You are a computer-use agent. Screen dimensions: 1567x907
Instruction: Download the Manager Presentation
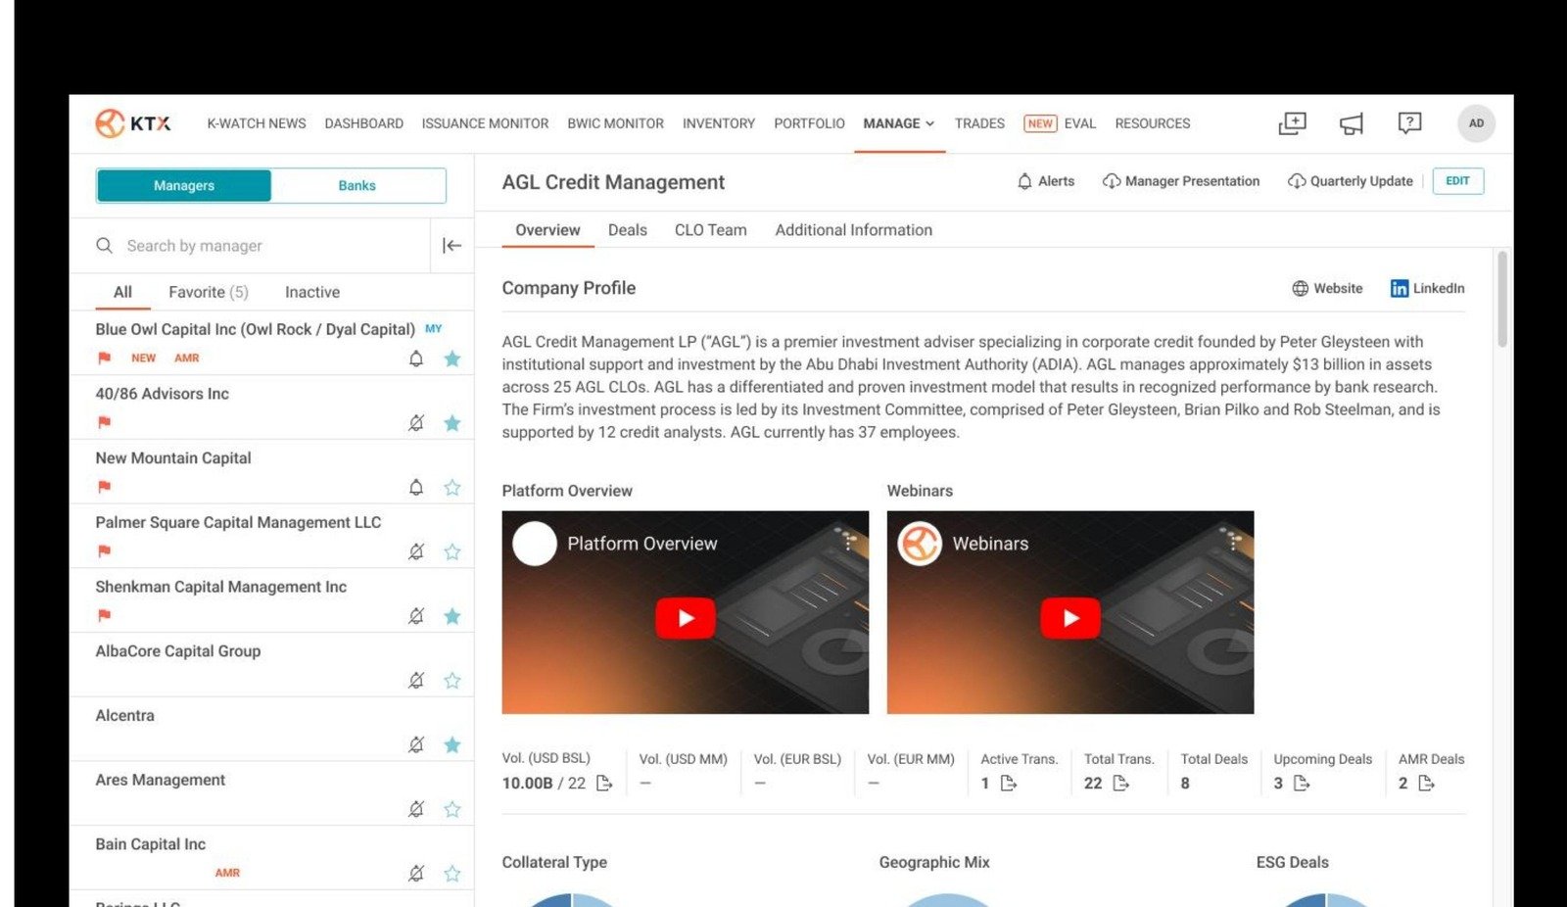point(1181,181)
